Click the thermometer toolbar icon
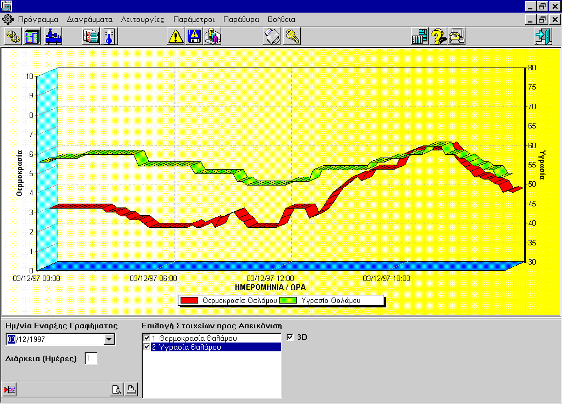This screenshot has width=562, height=404. click(x=109, y=37)
